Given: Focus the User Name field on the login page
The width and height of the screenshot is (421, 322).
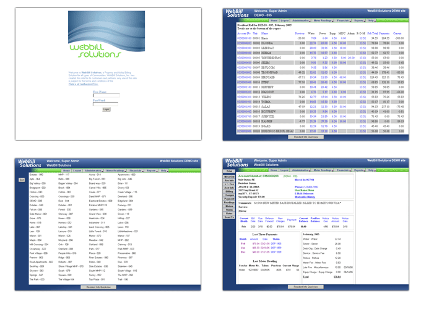Looking at the screenshot, I should 106,95.
